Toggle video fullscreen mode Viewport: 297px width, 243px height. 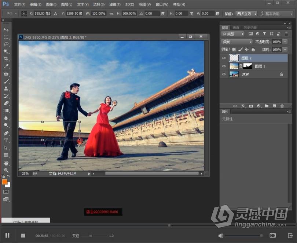click(272, 236)
